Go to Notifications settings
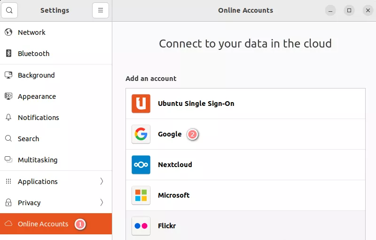This screenshot has width=376, height=240. coord(56,118)
